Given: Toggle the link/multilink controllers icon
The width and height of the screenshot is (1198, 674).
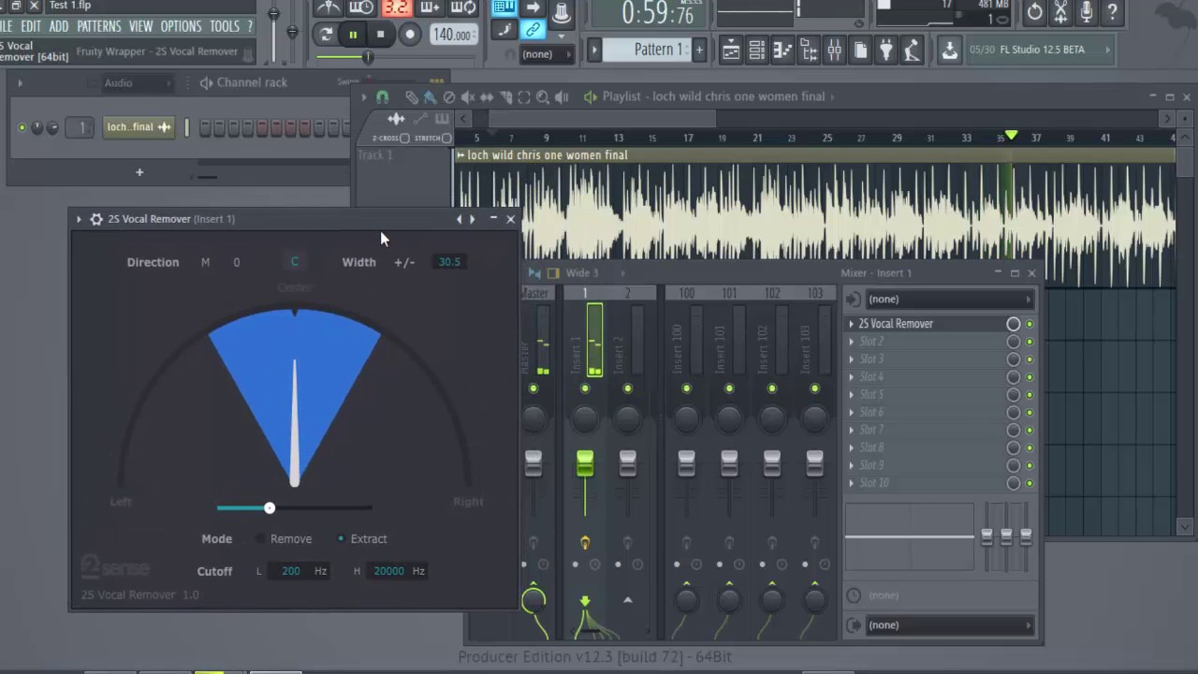Looking at the screenshot, I should (533, 30).
